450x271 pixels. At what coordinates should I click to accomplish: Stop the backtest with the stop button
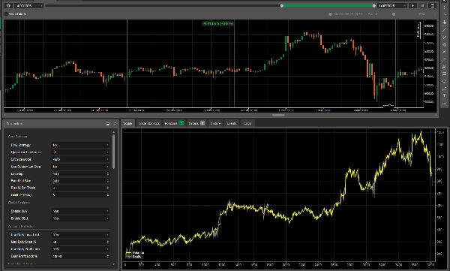(422, 5)
